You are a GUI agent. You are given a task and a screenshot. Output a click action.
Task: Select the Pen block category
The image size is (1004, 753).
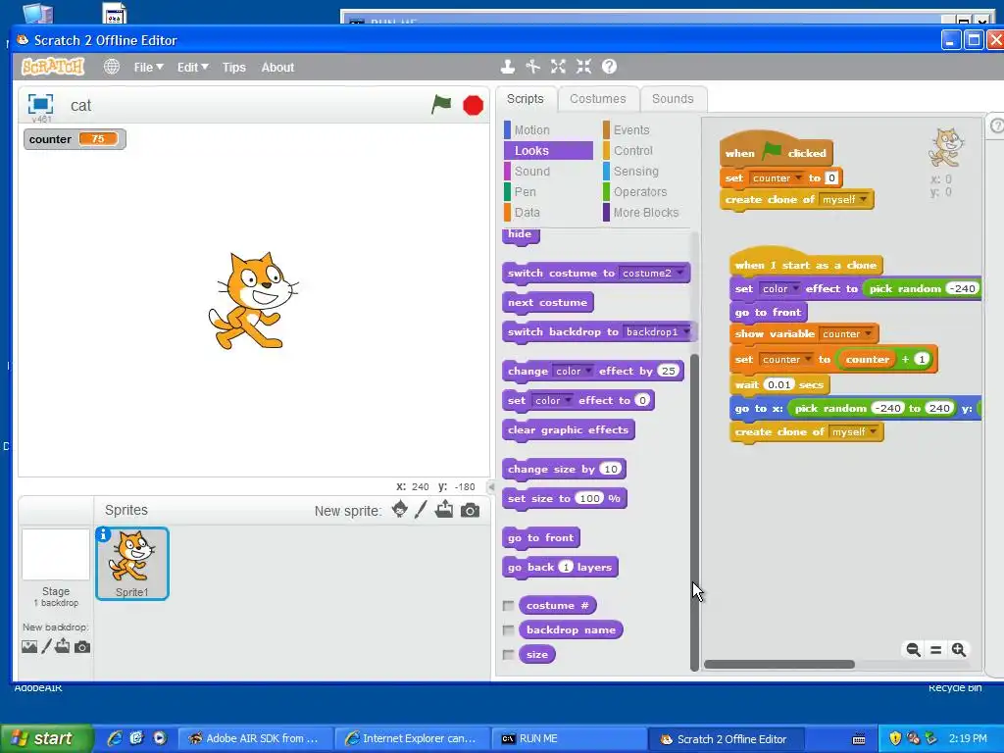click(526, 191)
